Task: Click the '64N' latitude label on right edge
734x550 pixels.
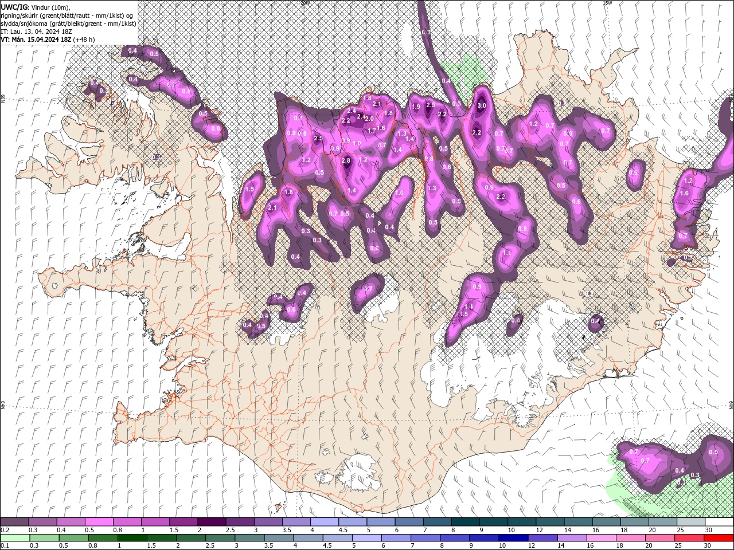Action: pyautogui.click(x=731, y=404)
